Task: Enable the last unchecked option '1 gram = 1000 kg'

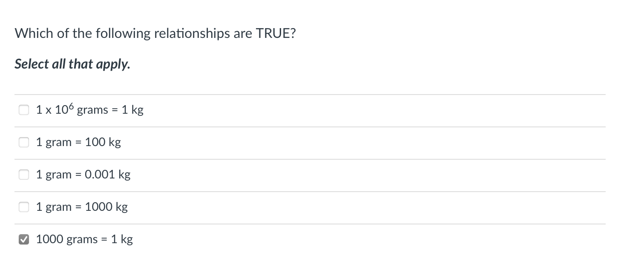Action: [x=24, y=207]
